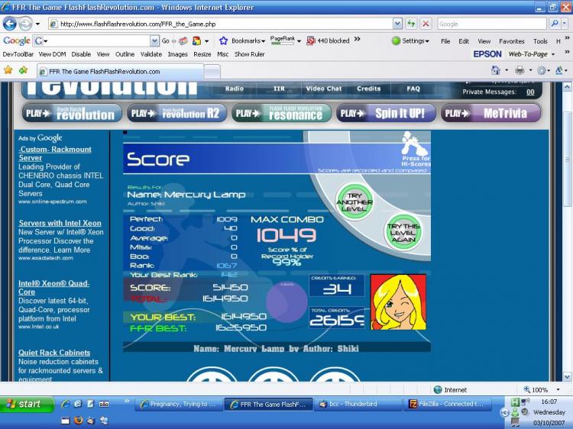Open the Validate menu in DevToolBar

pyautogui.click(x=151, y=54)
